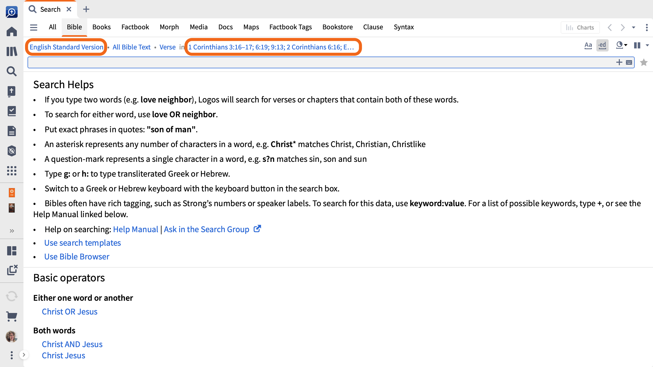Open the Factbook icon in sidebar
The width and height of the screenshot is (653, 367).
[12, 91]
